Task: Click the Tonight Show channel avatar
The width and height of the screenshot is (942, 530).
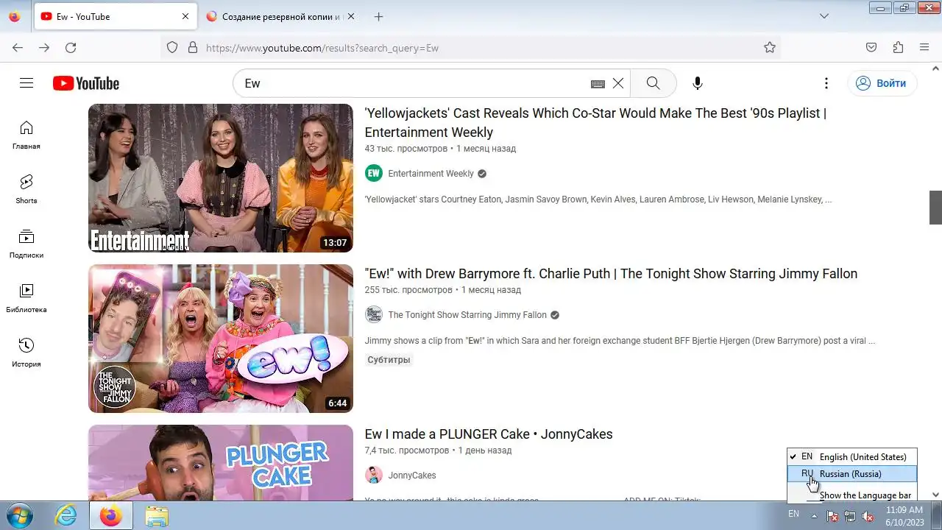Action: [x=374, y=315]
